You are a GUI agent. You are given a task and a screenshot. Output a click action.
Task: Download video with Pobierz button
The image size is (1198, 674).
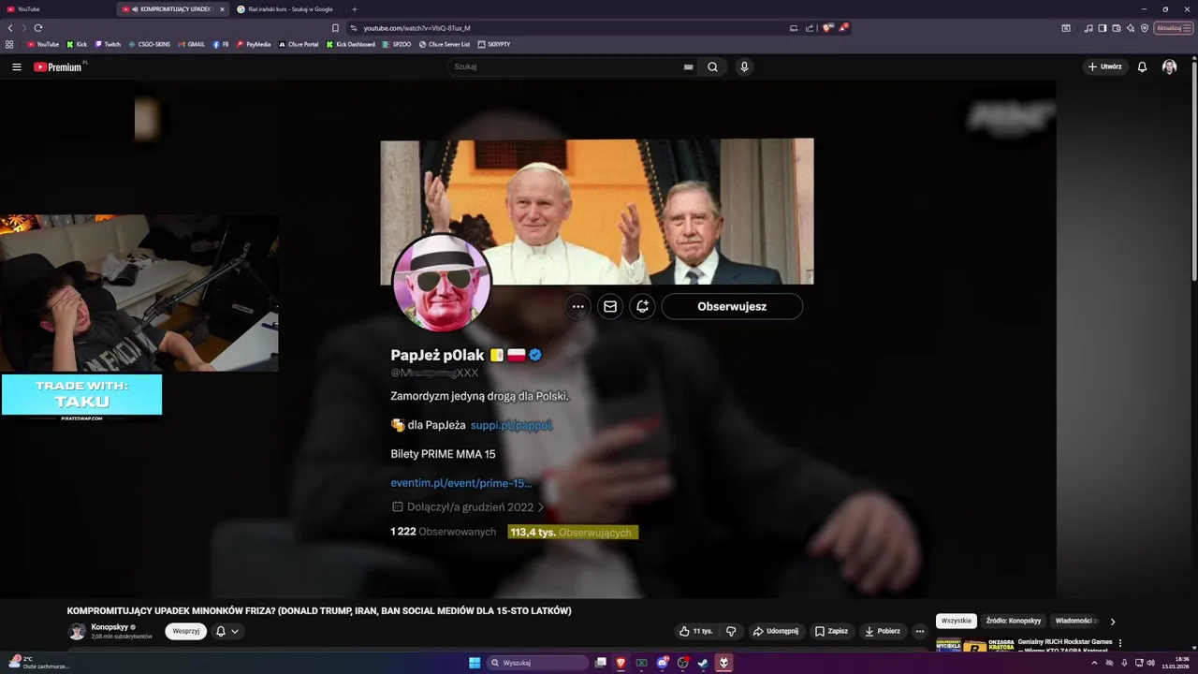882,631
